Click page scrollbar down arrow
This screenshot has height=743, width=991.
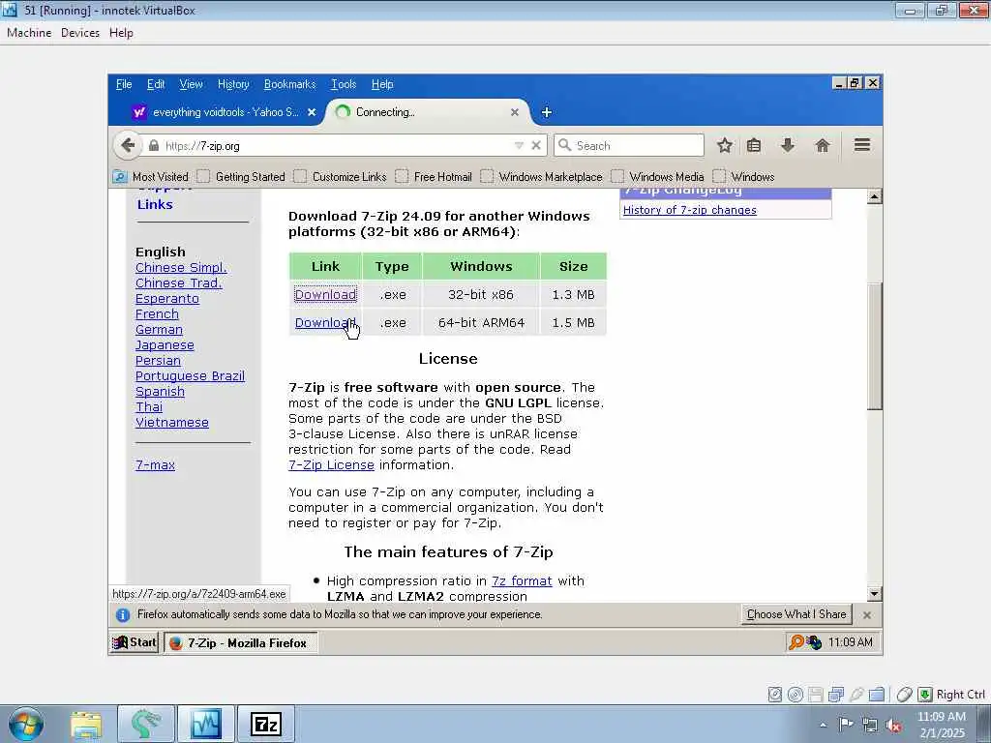click(874, 594)
